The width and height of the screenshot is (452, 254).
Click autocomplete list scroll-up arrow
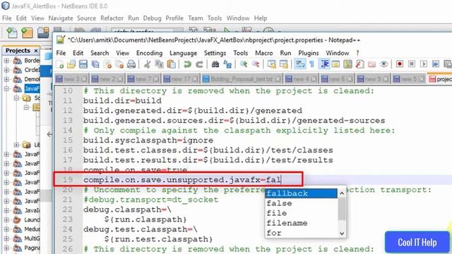[342, 193]
